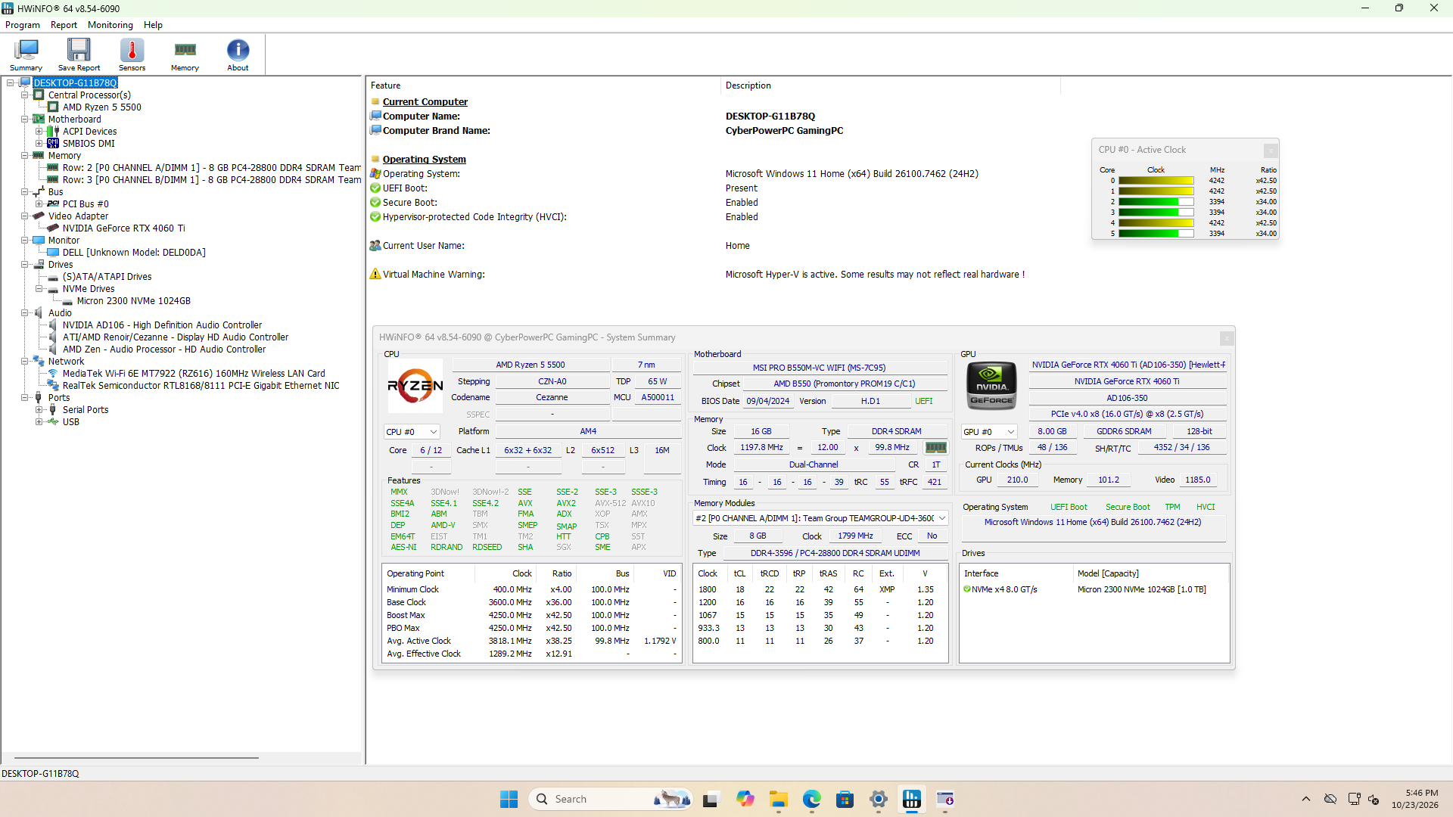Viewport: 1453px width, 817px height.
Task: Open the Memory toolbar icon
Action: (185, 54)
